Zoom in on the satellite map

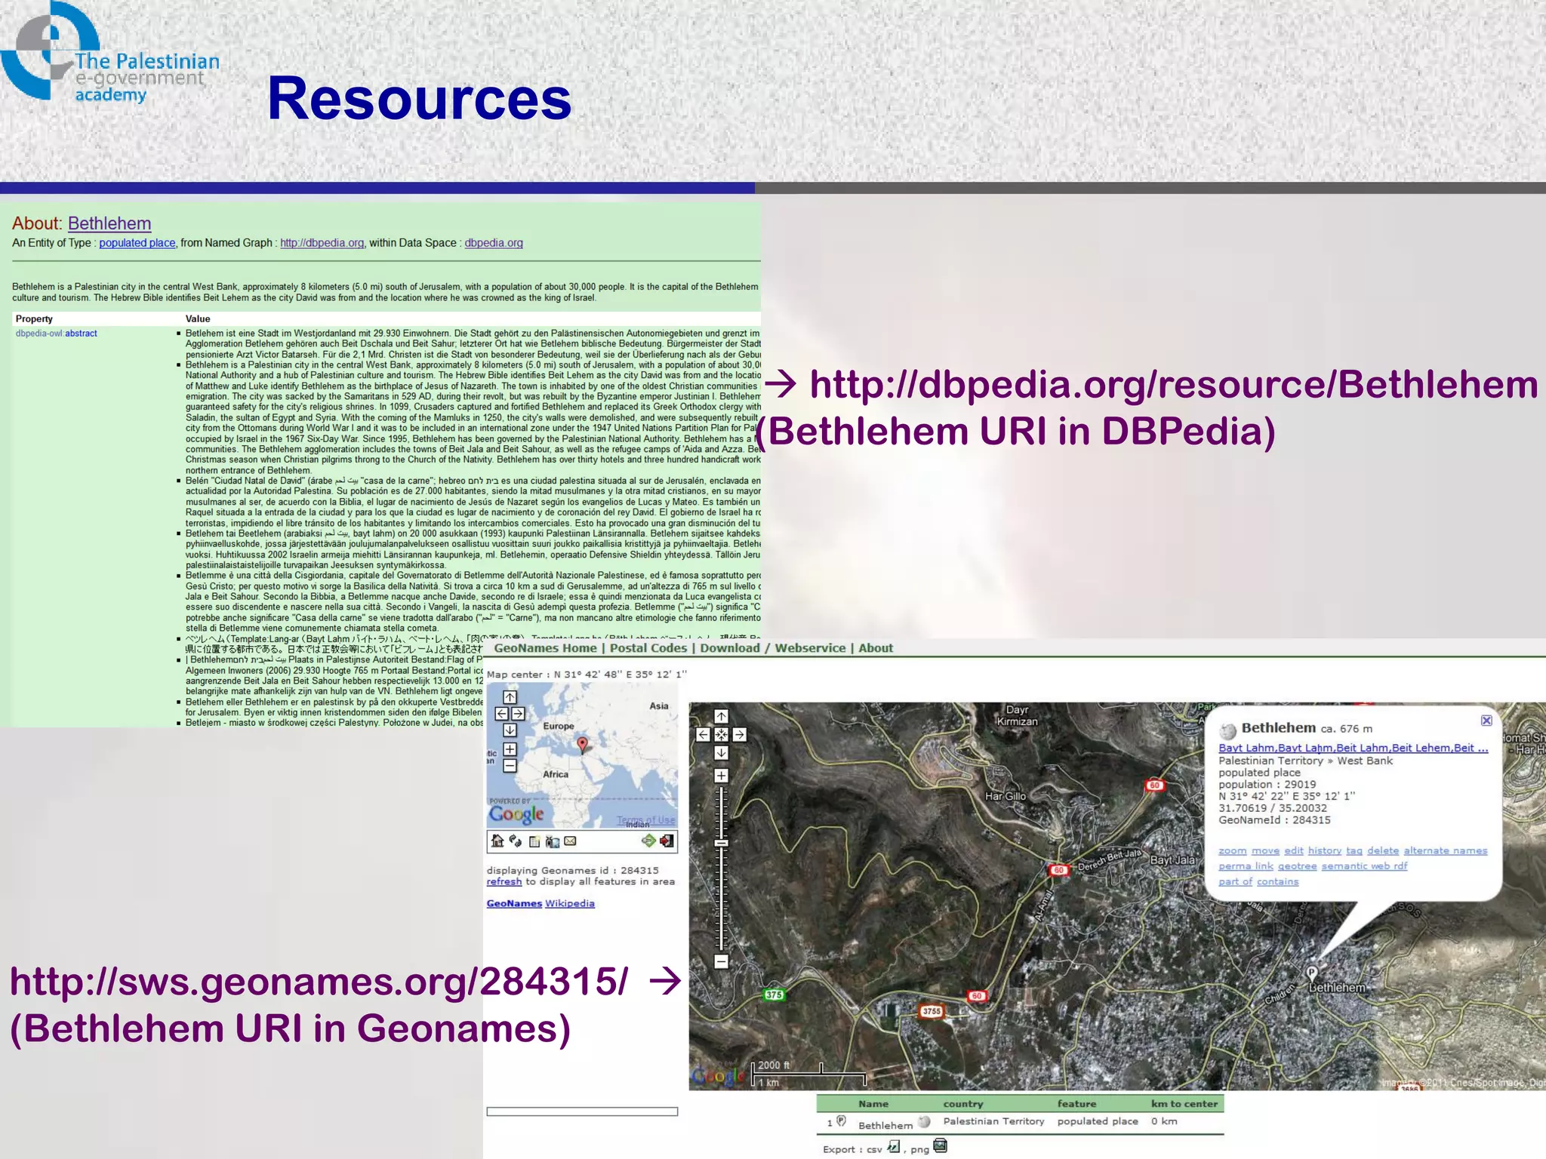click(x=721, y=776)
